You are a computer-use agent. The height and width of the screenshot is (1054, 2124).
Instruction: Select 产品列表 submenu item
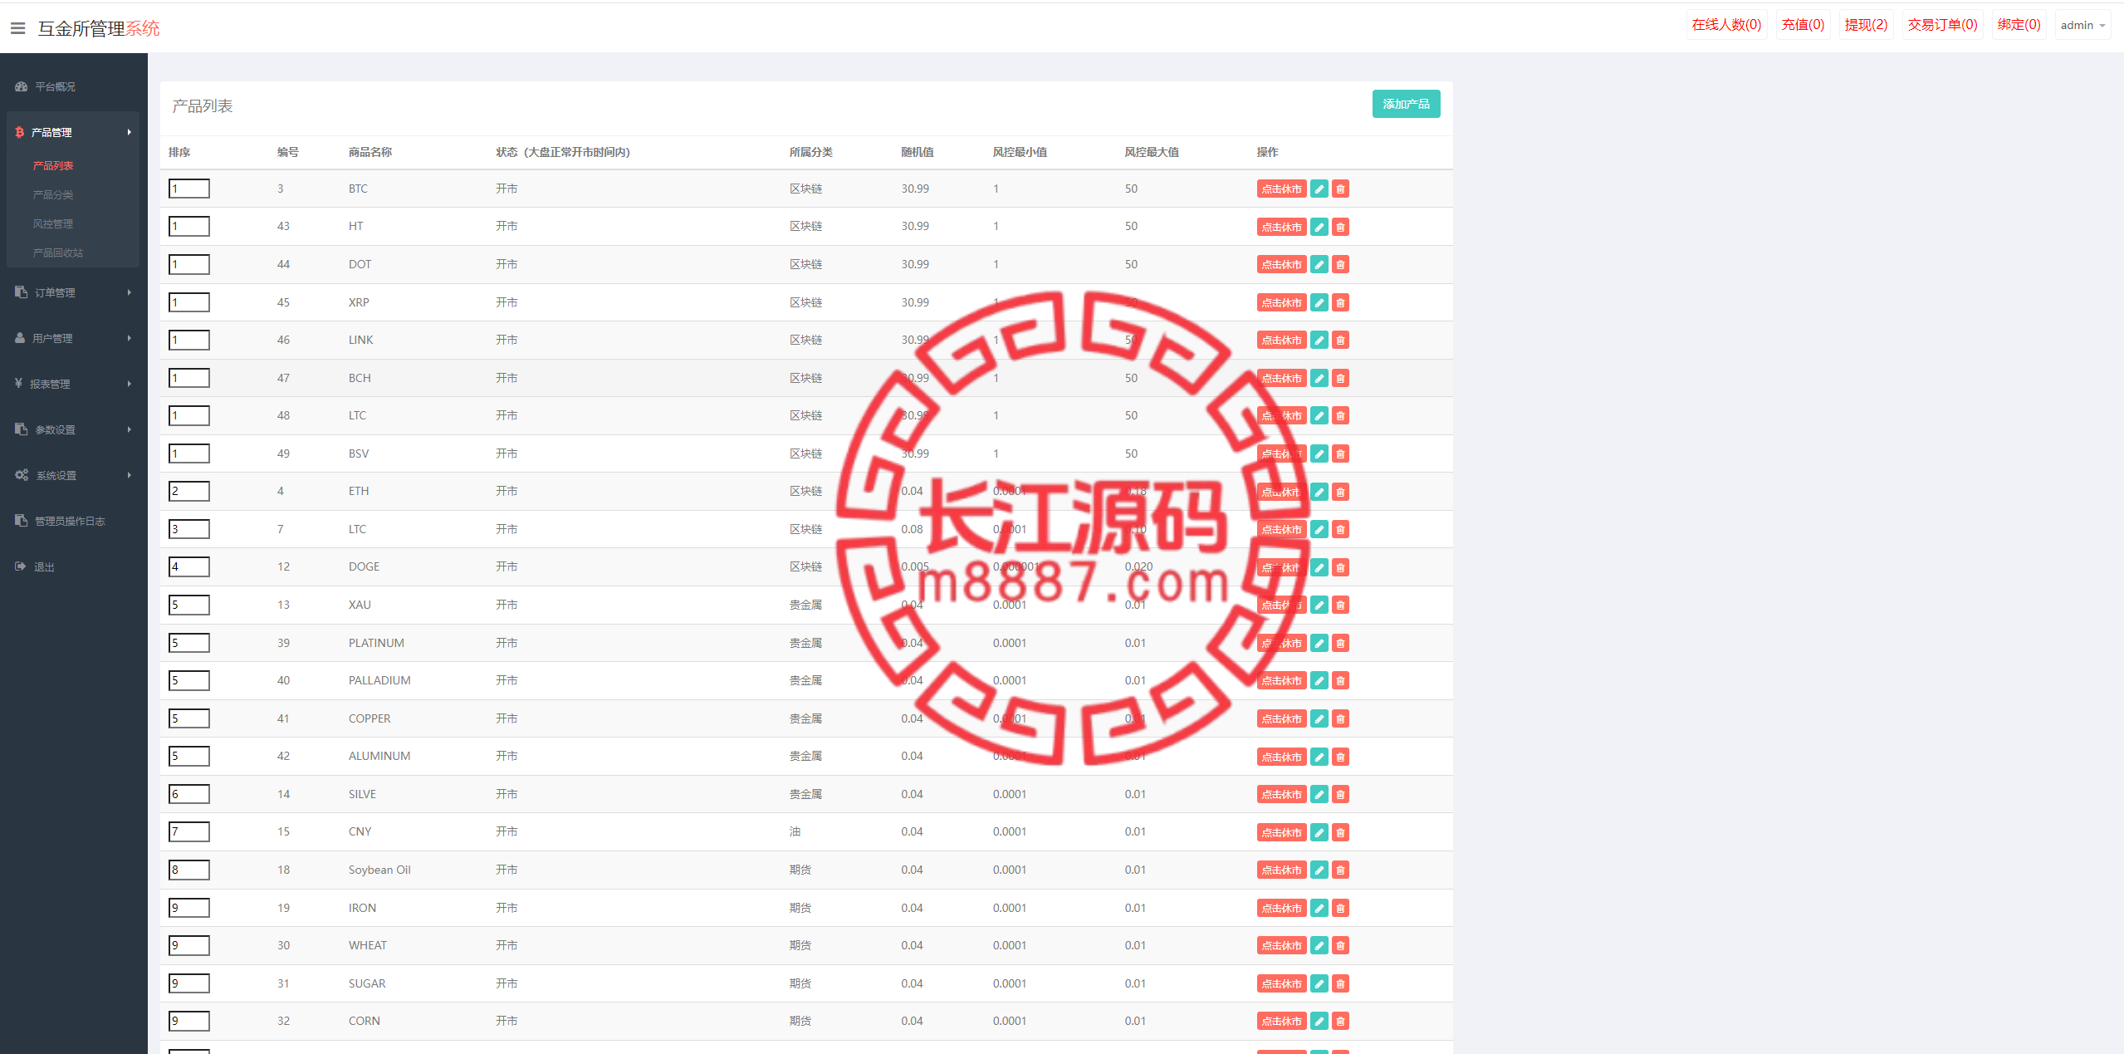point(53,165)
